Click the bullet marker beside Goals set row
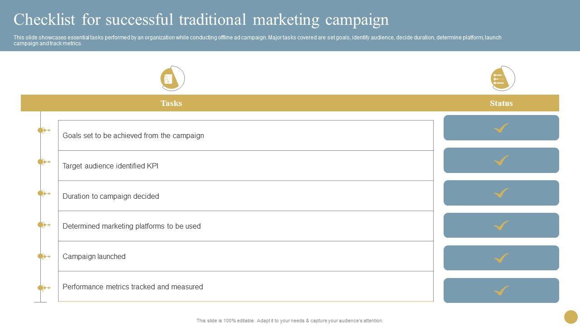Image resolution: width=580 pixels, height=326 pixels. click(x=41, y=130)
